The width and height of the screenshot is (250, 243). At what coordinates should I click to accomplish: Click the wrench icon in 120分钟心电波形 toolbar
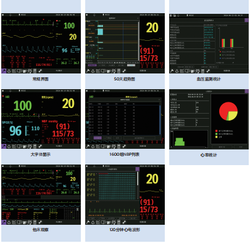click(124, 222)
